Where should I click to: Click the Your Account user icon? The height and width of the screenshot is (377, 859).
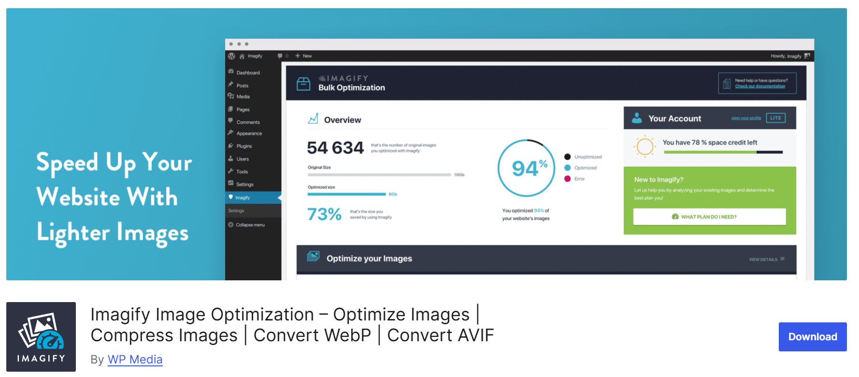click(637, 118)
